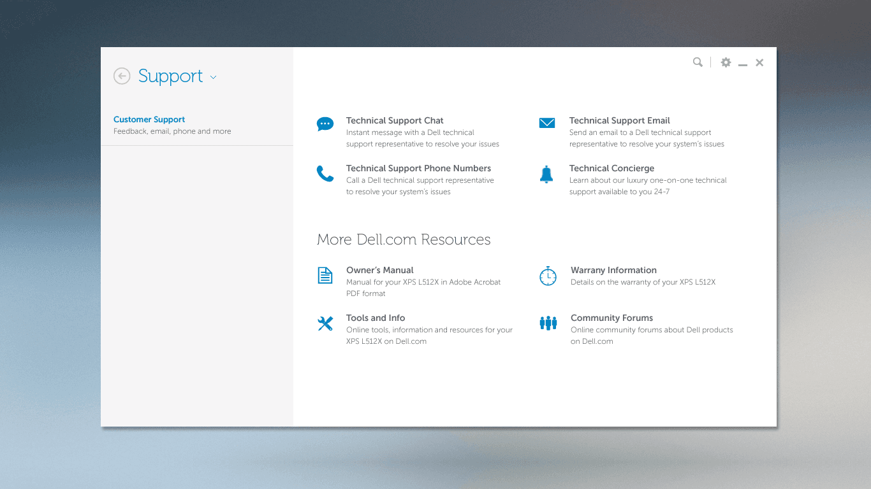Click the concierge bell icon
Viewport: 871px width, 489px height.
546,174
